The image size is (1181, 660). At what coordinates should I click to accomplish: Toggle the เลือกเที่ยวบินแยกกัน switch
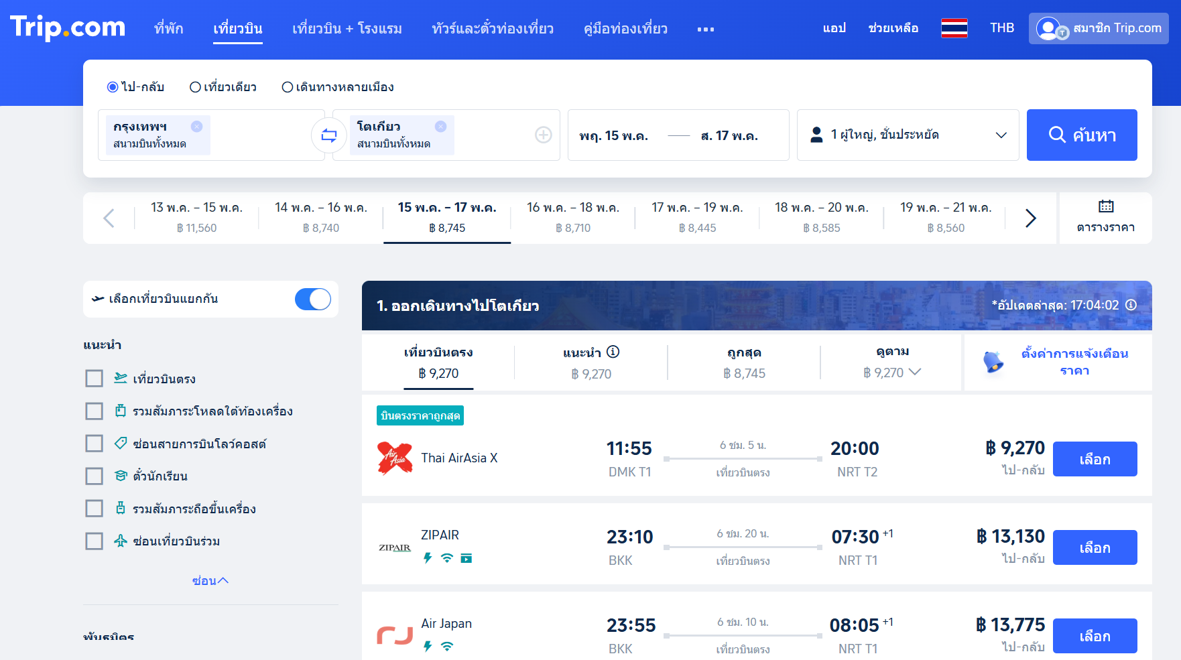[313, 299]
